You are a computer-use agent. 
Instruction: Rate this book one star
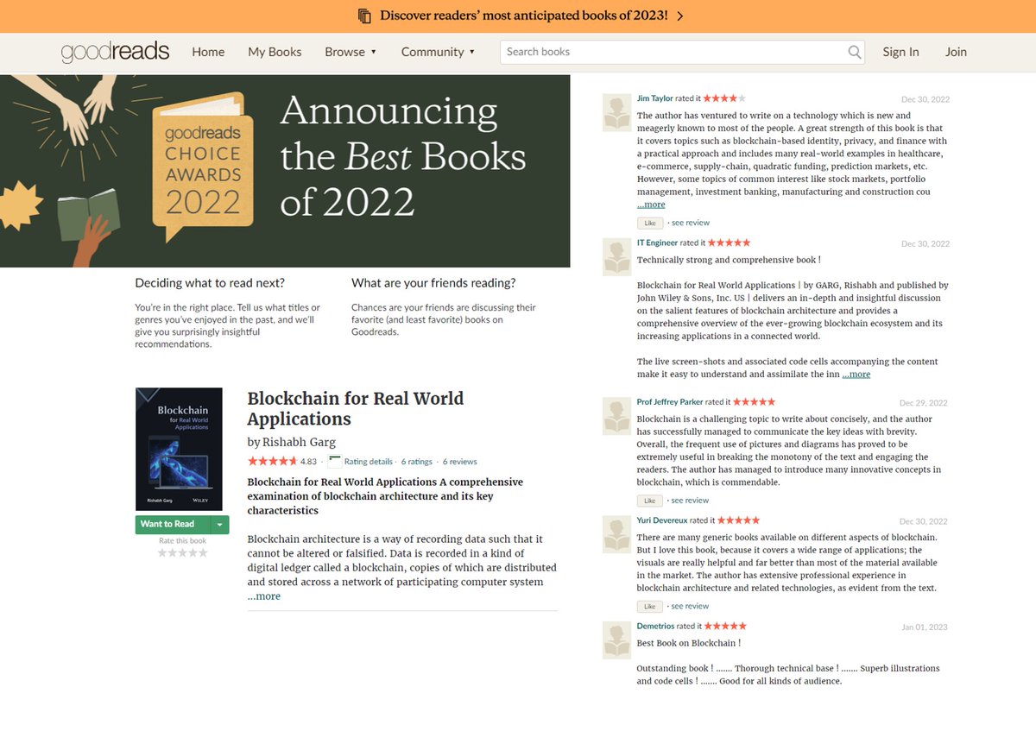(162, 552)
